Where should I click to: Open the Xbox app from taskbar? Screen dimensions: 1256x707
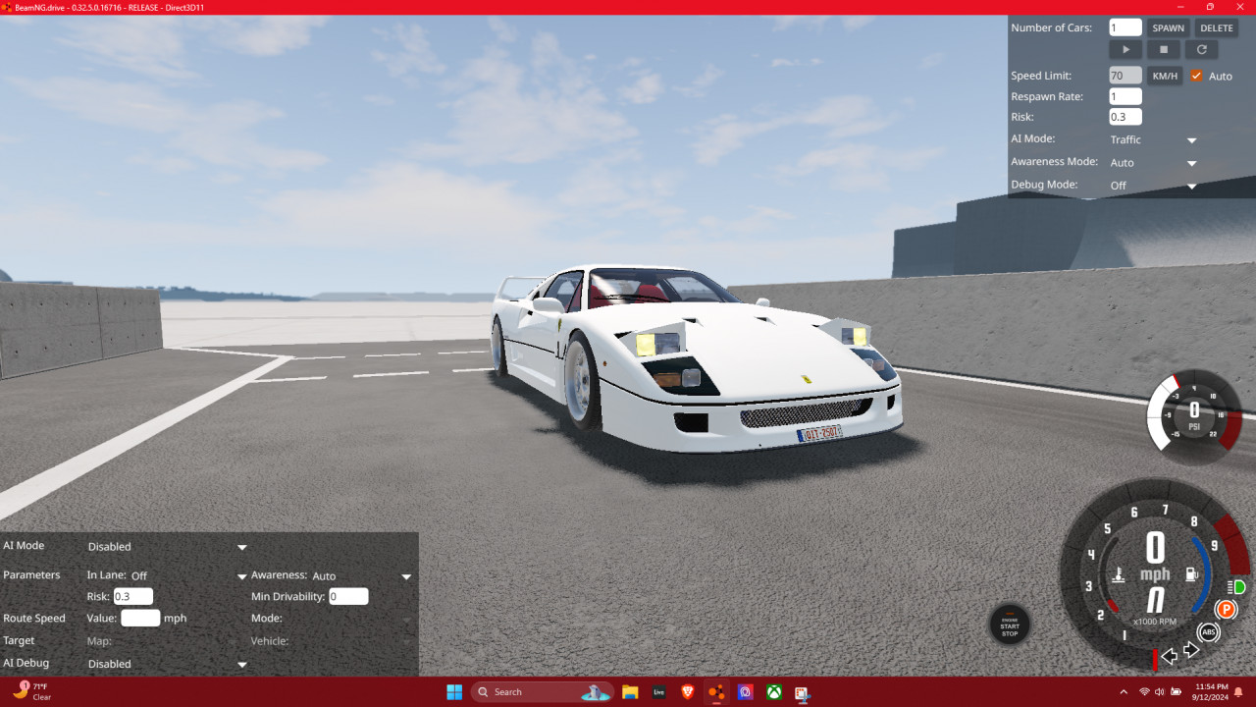coord(774,692)
